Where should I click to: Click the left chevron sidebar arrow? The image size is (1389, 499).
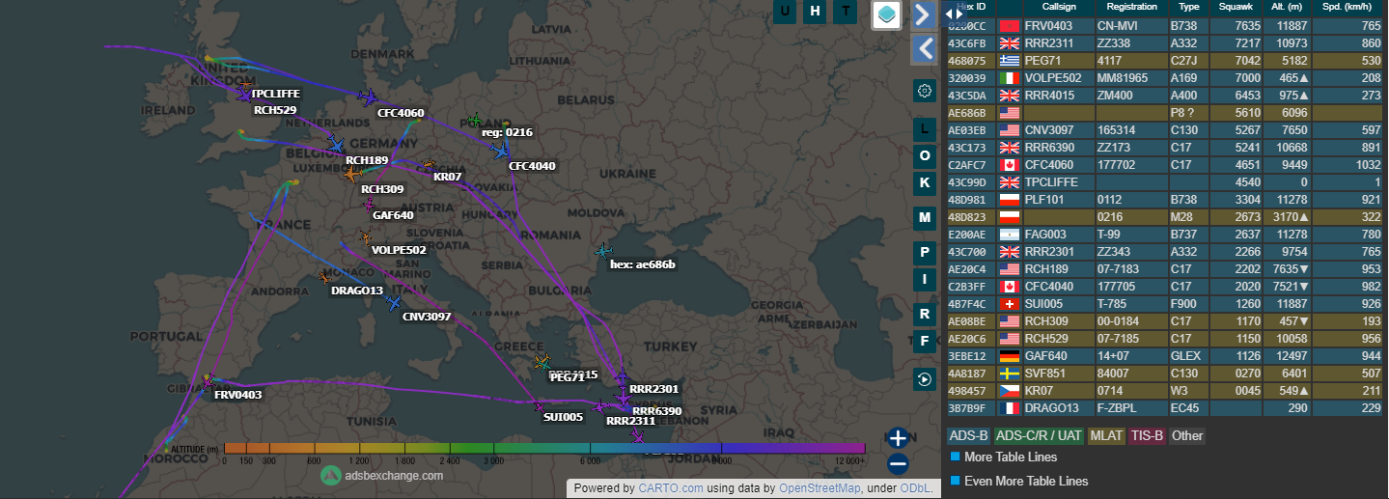(924, 48)
